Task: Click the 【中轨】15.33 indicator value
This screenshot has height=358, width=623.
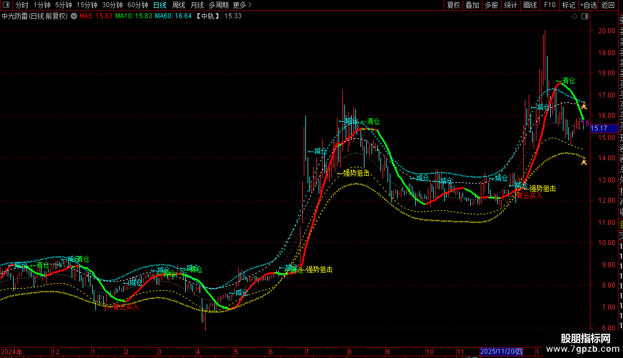Action: point(219,16)
